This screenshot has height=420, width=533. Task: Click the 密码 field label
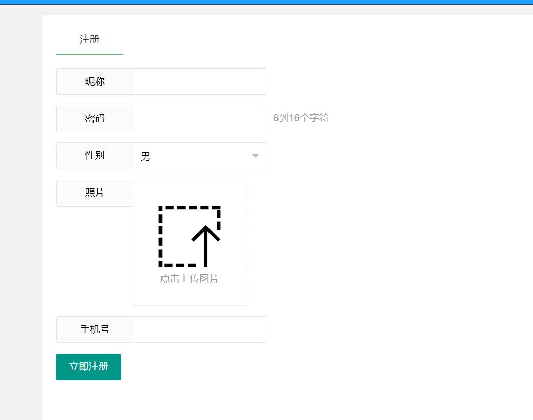coord(95,119)
